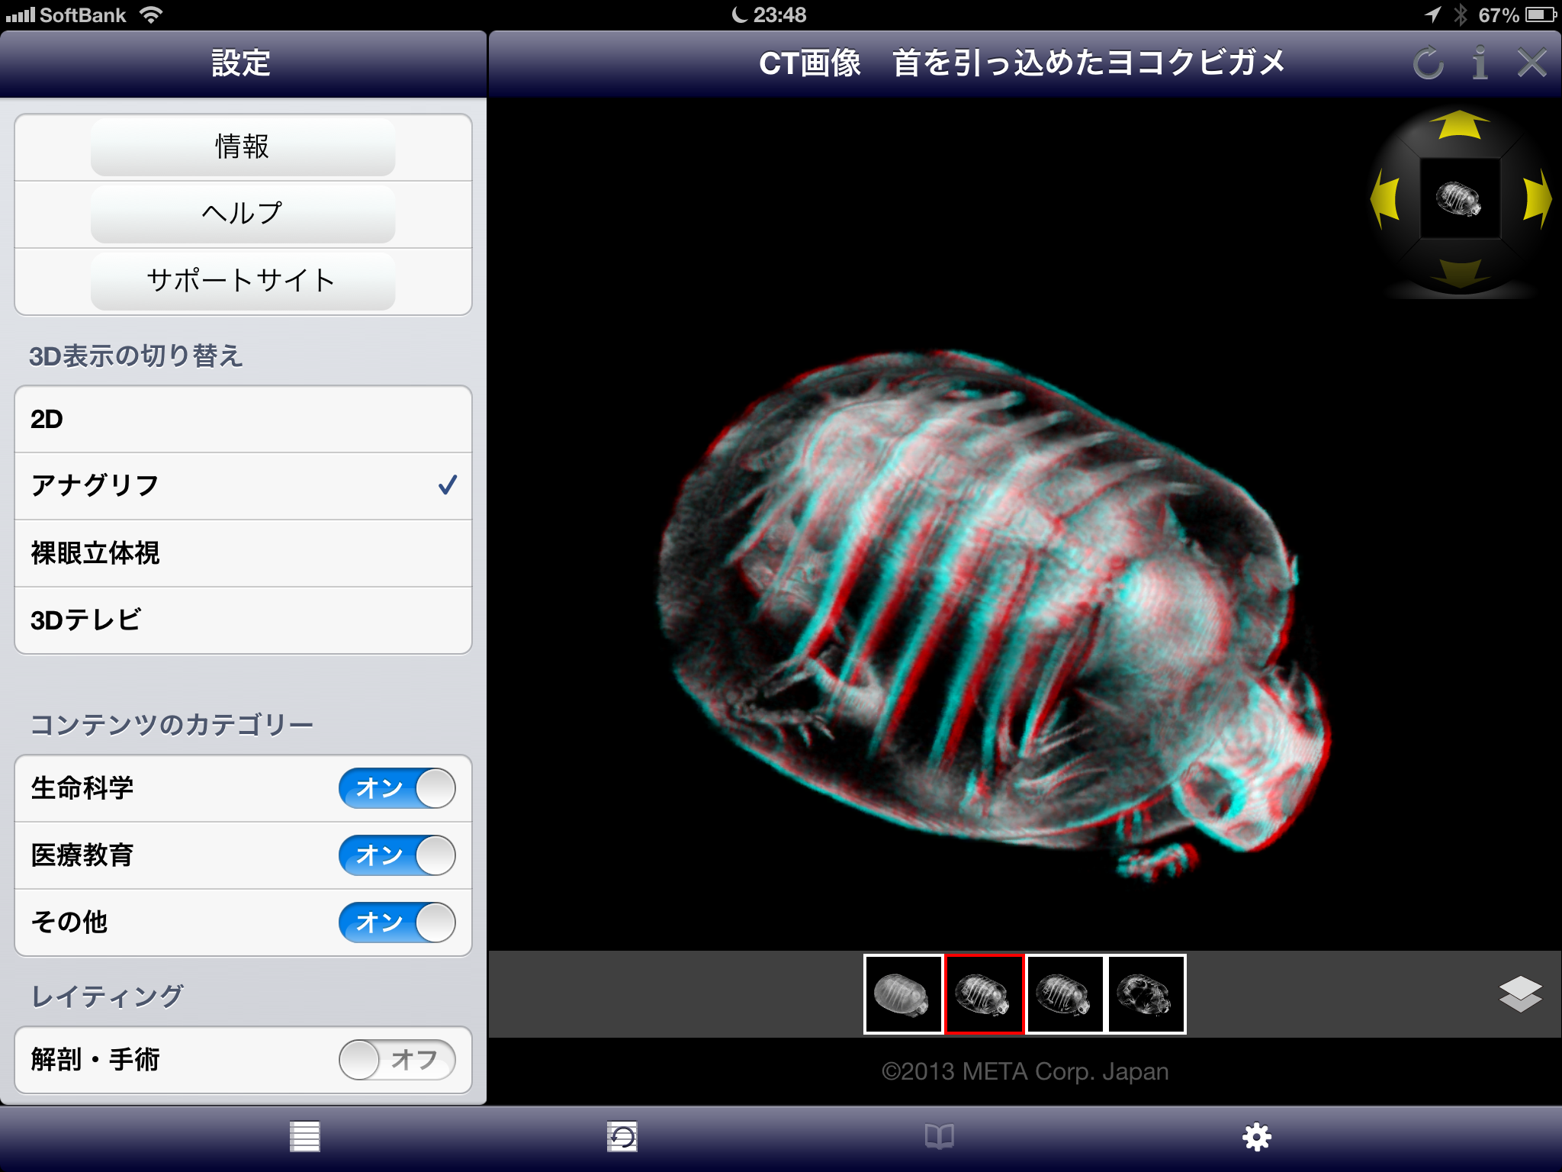Turn off the 生命科学 switch

point(397,788)
